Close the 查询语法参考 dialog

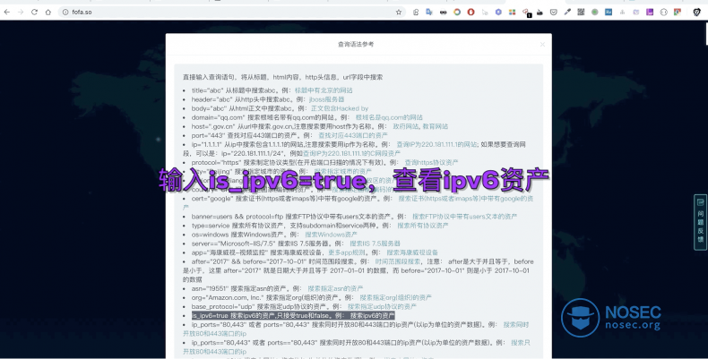click(x=541, y=44)
